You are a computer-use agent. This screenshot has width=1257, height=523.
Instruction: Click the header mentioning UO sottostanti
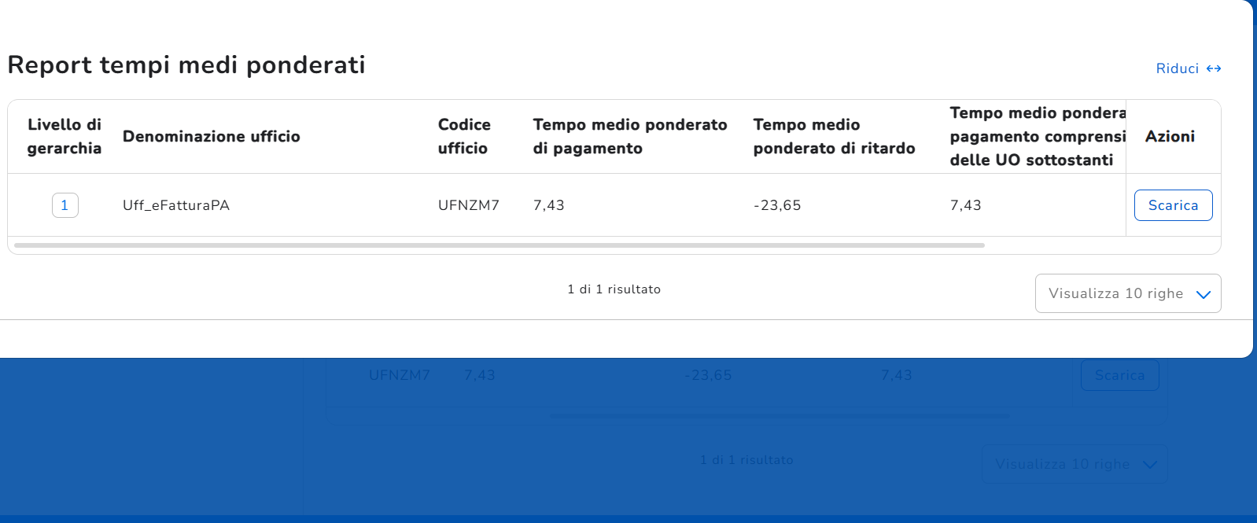[x=1037, y=136]
